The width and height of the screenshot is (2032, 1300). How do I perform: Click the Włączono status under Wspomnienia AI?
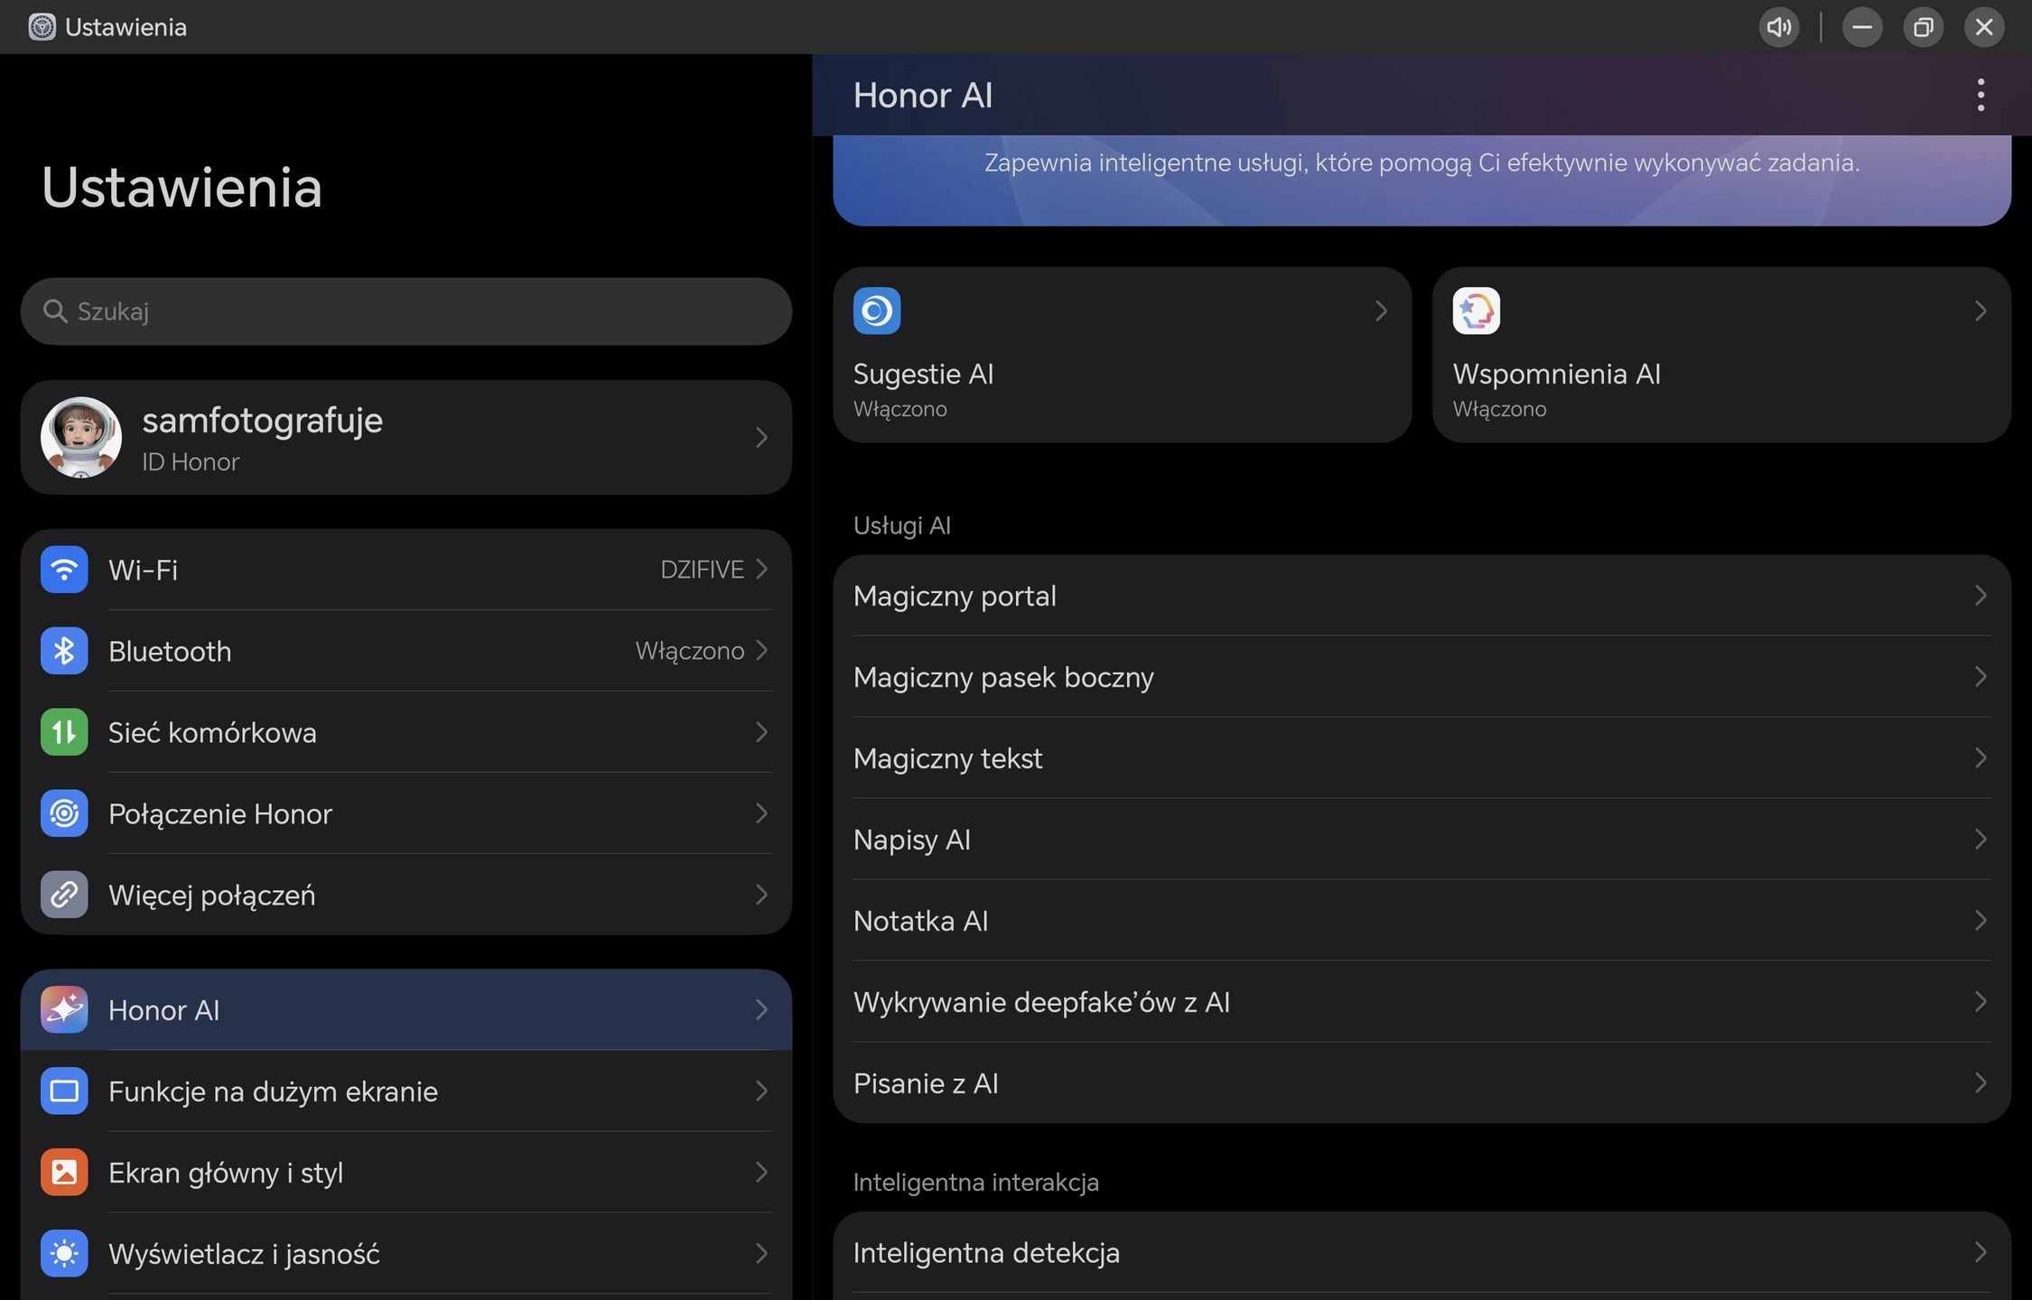click(1500, 410)
